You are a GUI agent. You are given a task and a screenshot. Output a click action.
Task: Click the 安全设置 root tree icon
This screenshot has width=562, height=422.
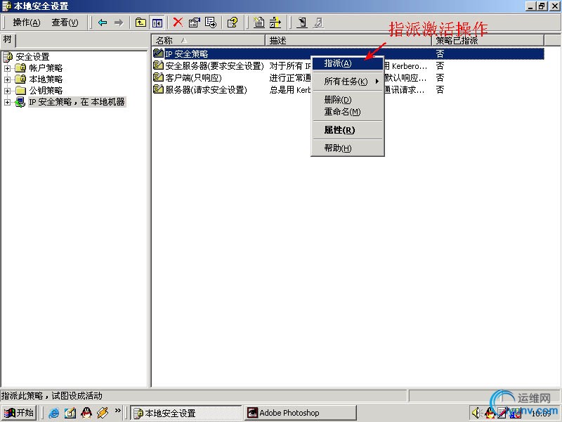coord(8,56)
